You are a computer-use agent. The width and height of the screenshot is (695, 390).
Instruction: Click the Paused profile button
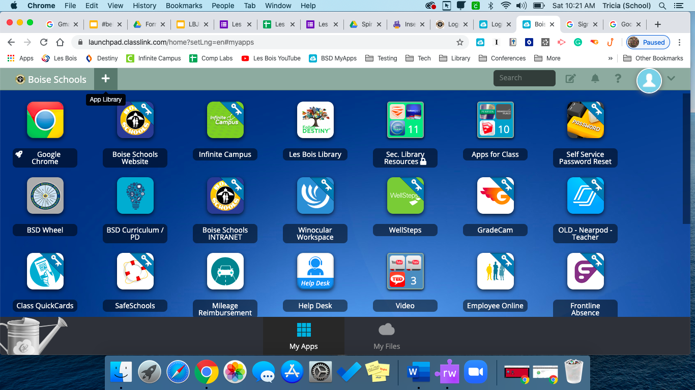648,42
